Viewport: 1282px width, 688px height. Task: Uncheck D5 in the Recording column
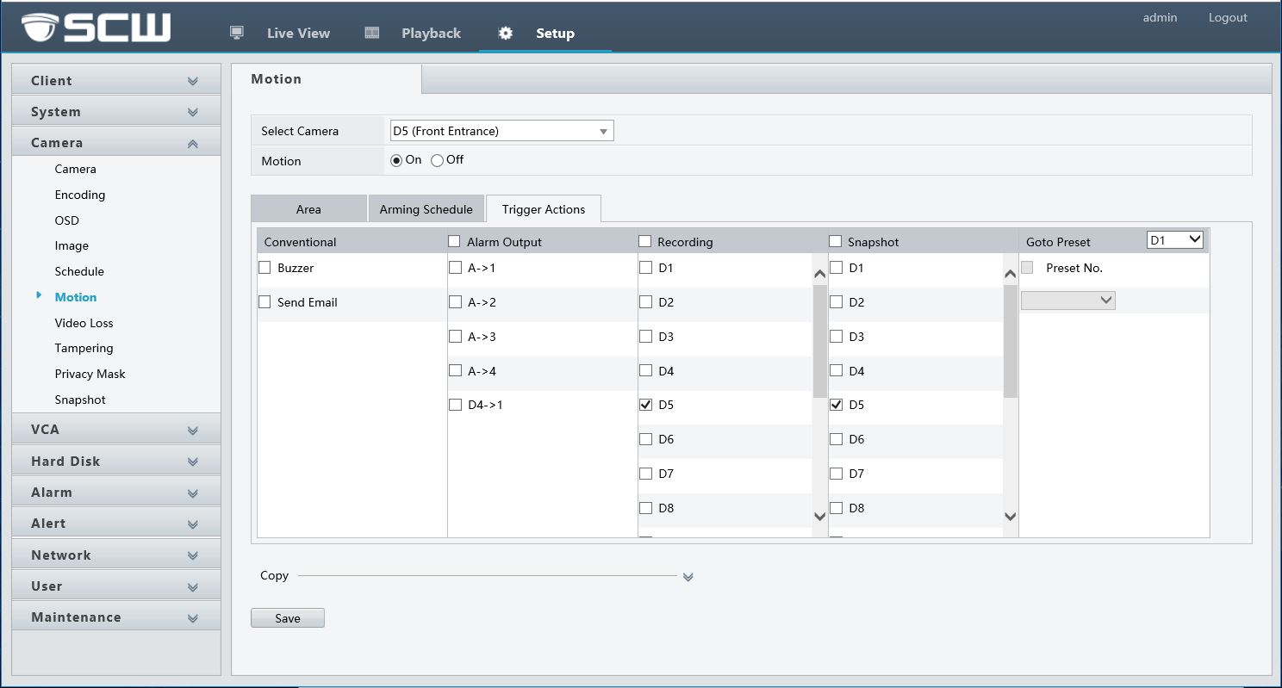click(645, 405)
